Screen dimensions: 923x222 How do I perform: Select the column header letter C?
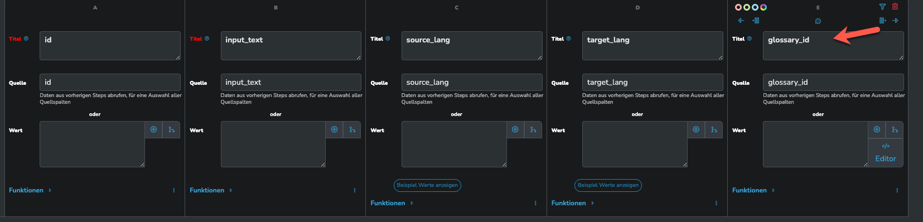point(457,8)
